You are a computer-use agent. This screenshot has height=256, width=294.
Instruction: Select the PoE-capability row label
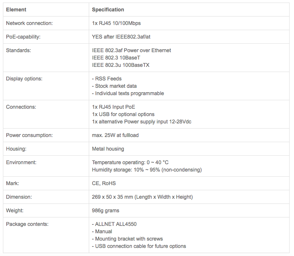tap(23, 37)
